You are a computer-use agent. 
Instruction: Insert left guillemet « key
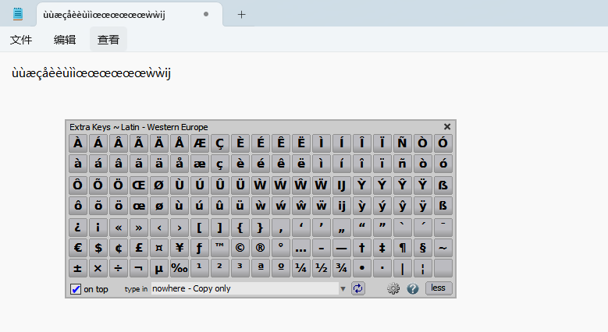(x=119, y=228)
